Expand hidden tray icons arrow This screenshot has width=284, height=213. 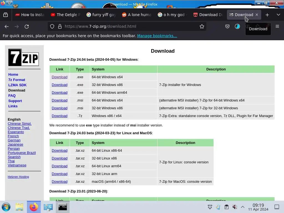tap(243, 207)
